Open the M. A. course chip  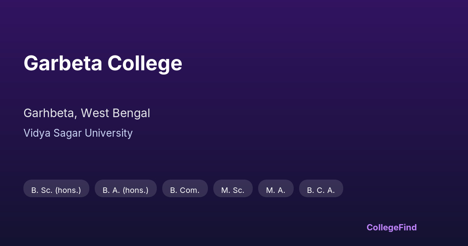[x=276, y=190]
